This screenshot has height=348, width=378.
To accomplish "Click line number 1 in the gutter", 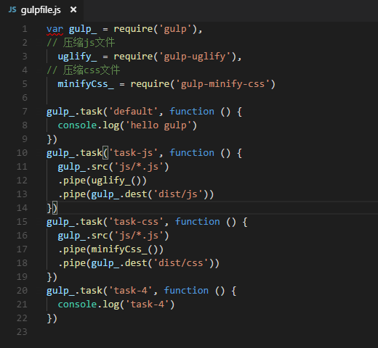I will 25,29.
